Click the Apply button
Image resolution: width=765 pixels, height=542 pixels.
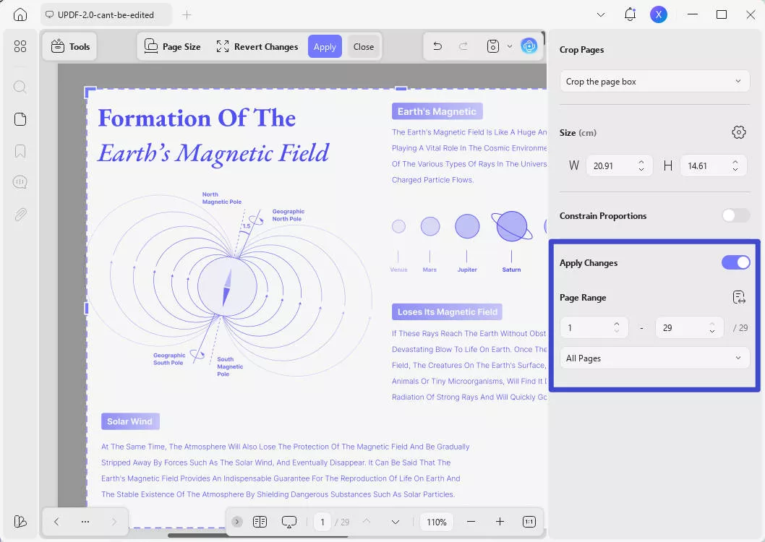point(325,46)
